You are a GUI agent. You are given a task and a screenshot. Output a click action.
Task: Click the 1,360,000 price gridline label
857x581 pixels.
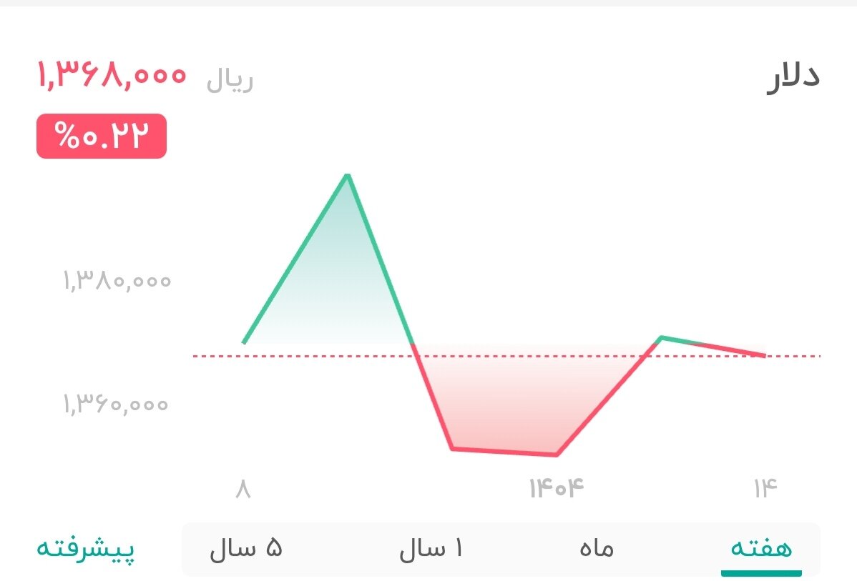click(x=117, y=404)
